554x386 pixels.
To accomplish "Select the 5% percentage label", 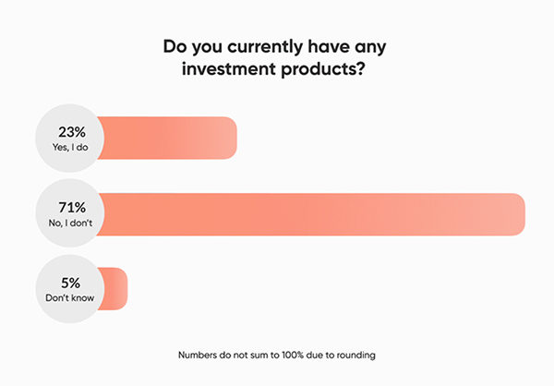I will tap(71, 283).
